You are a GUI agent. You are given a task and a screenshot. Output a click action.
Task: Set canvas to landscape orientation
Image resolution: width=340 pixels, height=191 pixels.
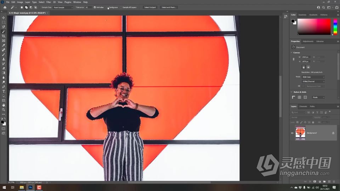(308, 67)
